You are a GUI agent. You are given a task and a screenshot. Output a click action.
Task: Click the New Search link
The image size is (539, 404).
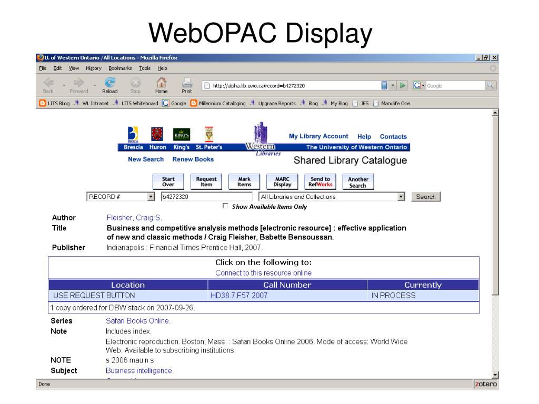click(146, 159)
